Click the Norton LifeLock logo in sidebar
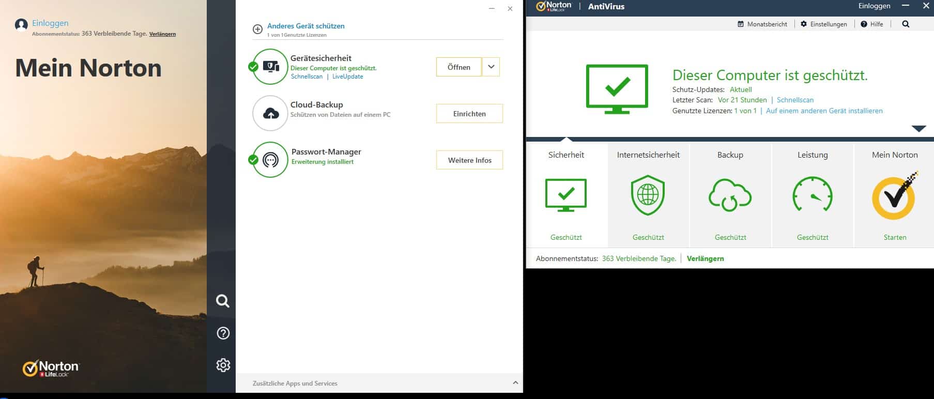 [x=51, y=368]
